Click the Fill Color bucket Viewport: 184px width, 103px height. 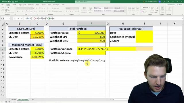point(31,11)
